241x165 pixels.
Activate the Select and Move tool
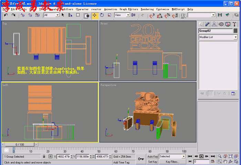(x=95, y=16)
